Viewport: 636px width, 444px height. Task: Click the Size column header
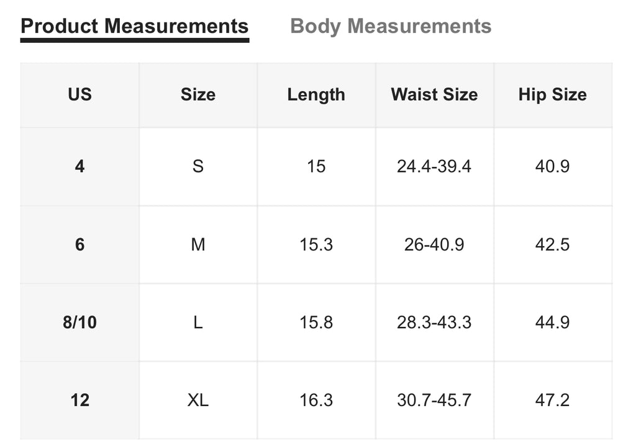point(198,95)
